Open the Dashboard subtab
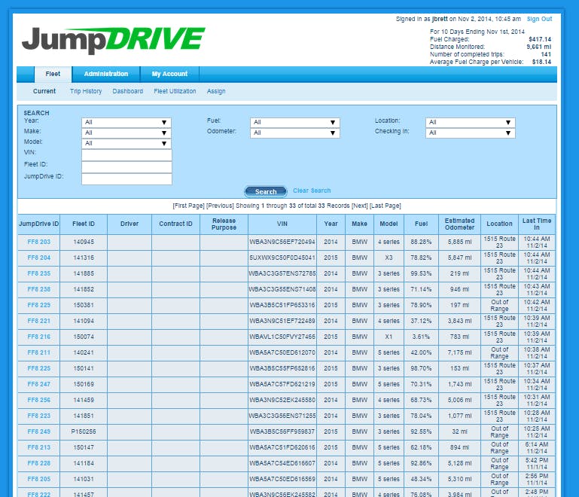Screen dimensions: 579x497 point(127,91)
